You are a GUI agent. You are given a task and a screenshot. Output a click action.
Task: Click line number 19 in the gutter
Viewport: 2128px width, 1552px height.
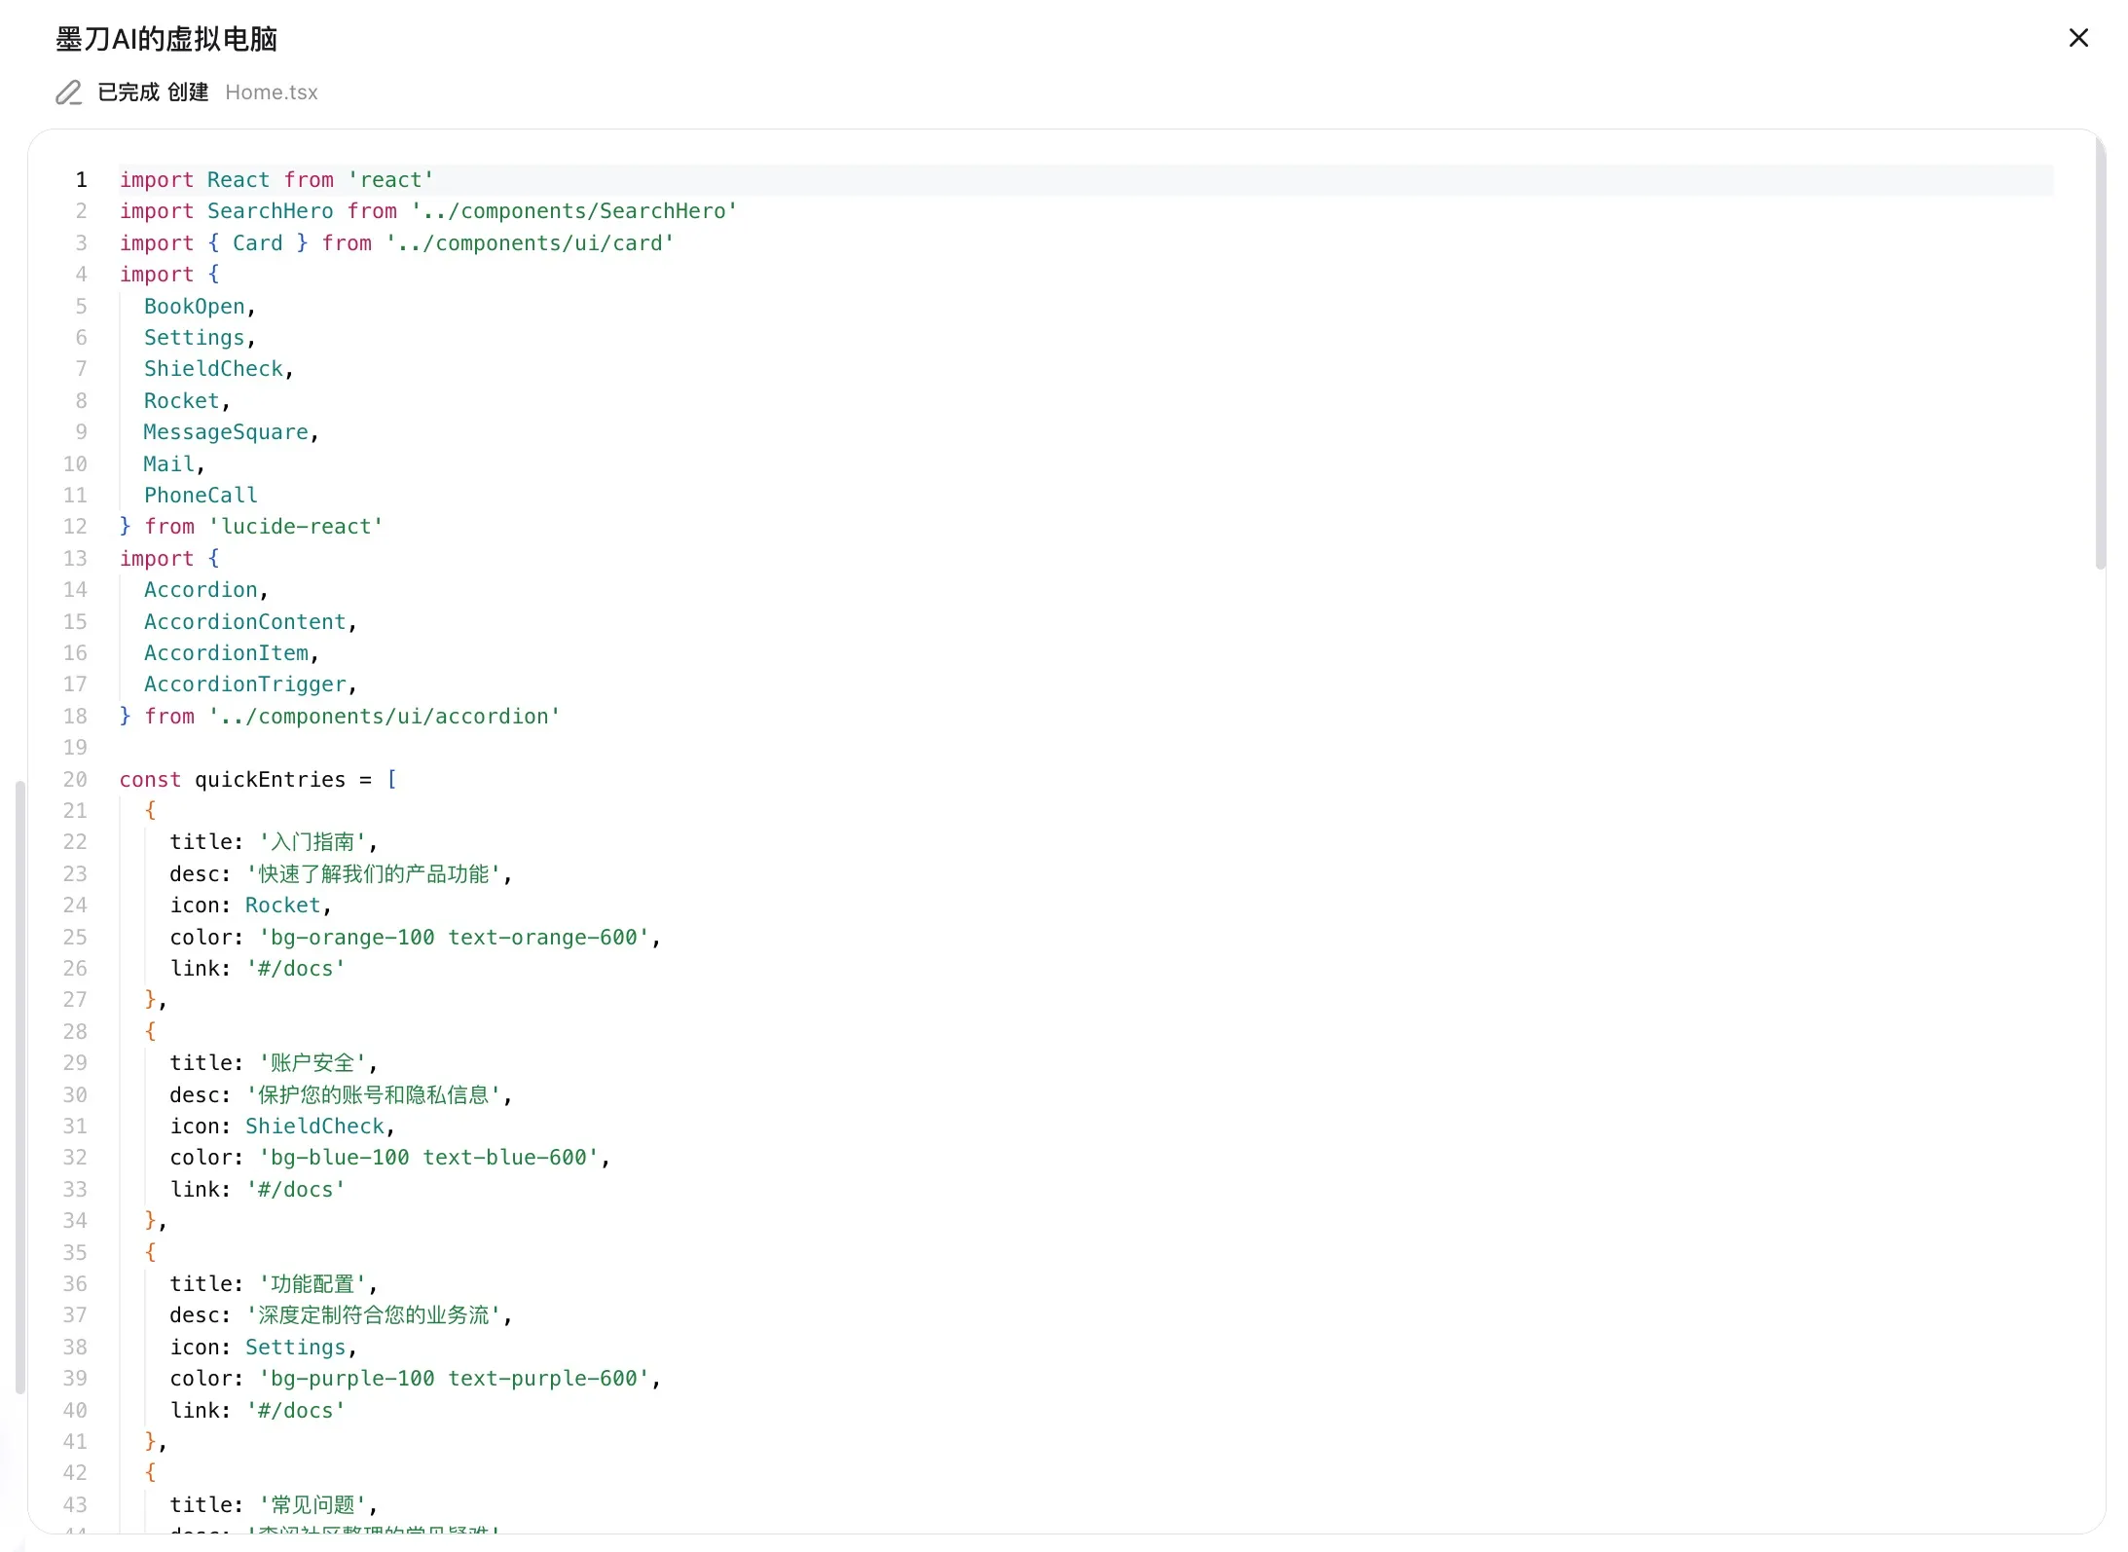pyautogui.click(x=75, y=748)
